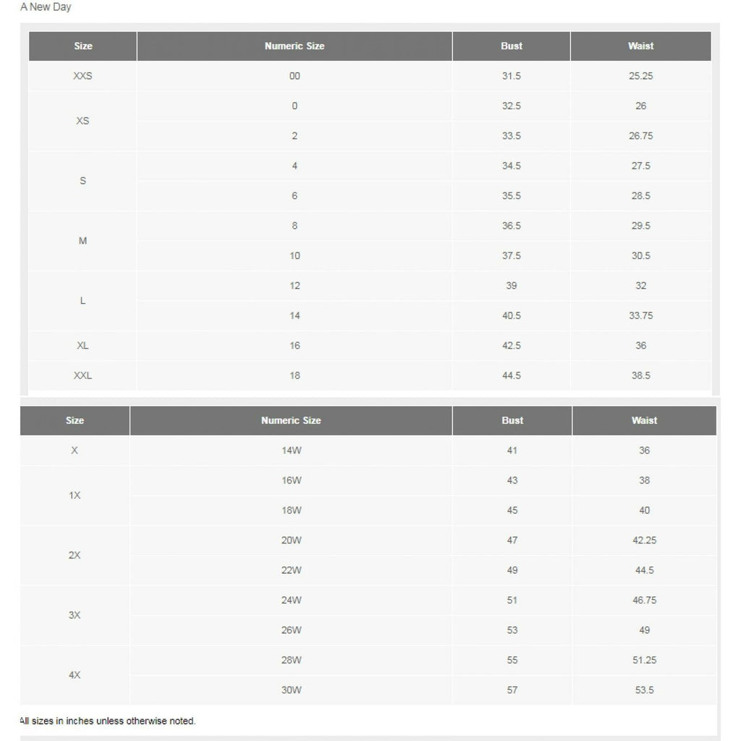The width and height of the screenshot is (741, 741).
Task: Select the XS size label
Action: tap(82, 121)
